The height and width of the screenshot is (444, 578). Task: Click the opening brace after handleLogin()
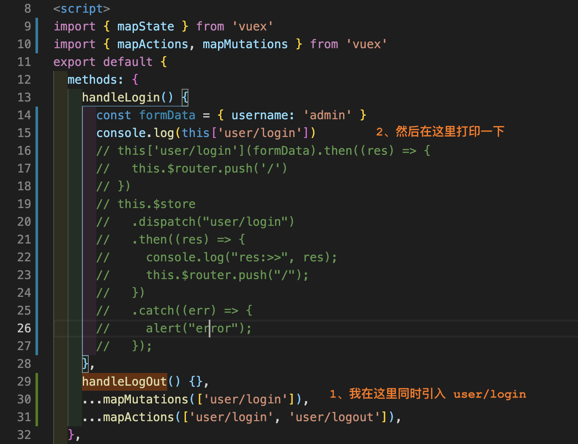pos(185,97)
